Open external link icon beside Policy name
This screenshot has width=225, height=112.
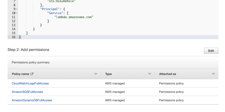pos(32,74)
